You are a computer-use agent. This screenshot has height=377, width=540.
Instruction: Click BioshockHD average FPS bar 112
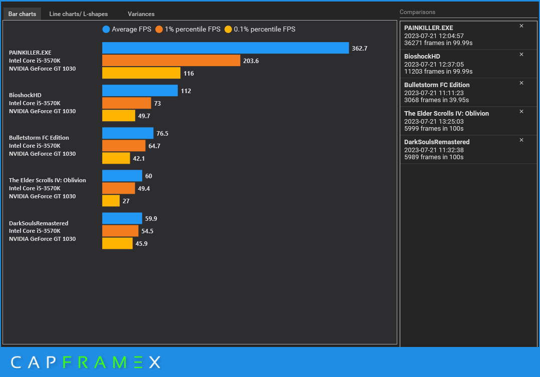point(140,91)
